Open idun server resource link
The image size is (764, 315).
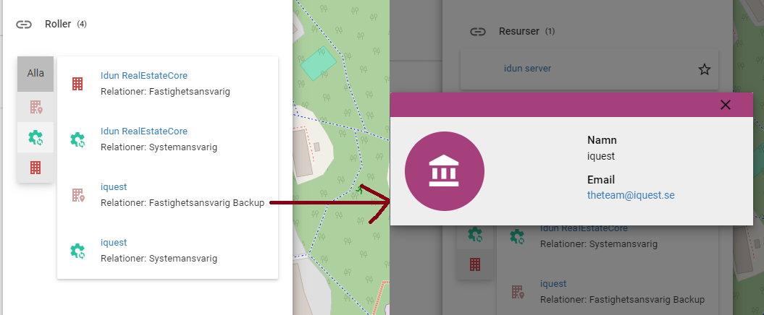(528, 69)
